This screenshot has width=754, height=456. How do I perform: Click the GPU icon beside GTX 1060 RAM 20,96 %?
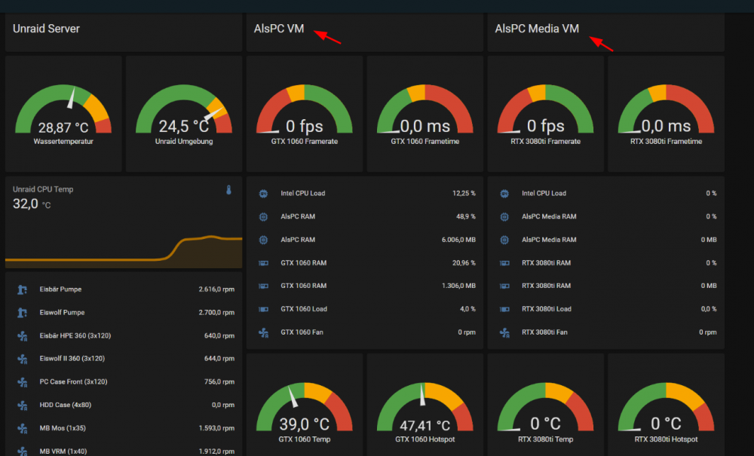pyautogui.click(x=263, y=263)
